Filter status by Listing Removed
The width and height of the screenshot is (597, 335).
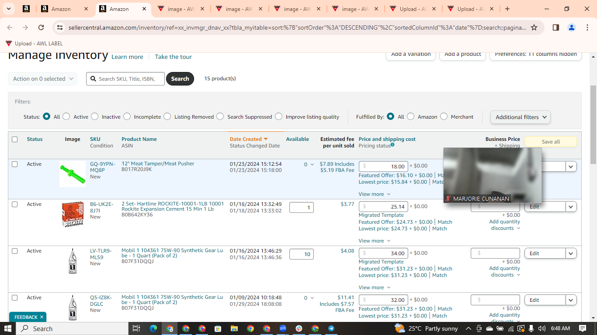[167, 116]
